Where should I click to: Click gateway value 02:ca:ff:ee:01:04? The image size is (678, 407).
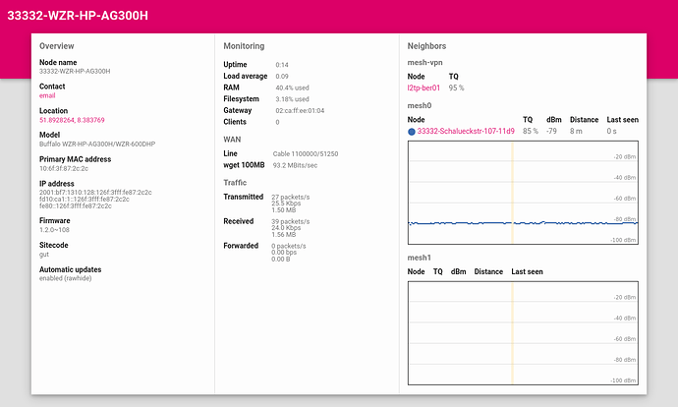(x=300, y=110)
